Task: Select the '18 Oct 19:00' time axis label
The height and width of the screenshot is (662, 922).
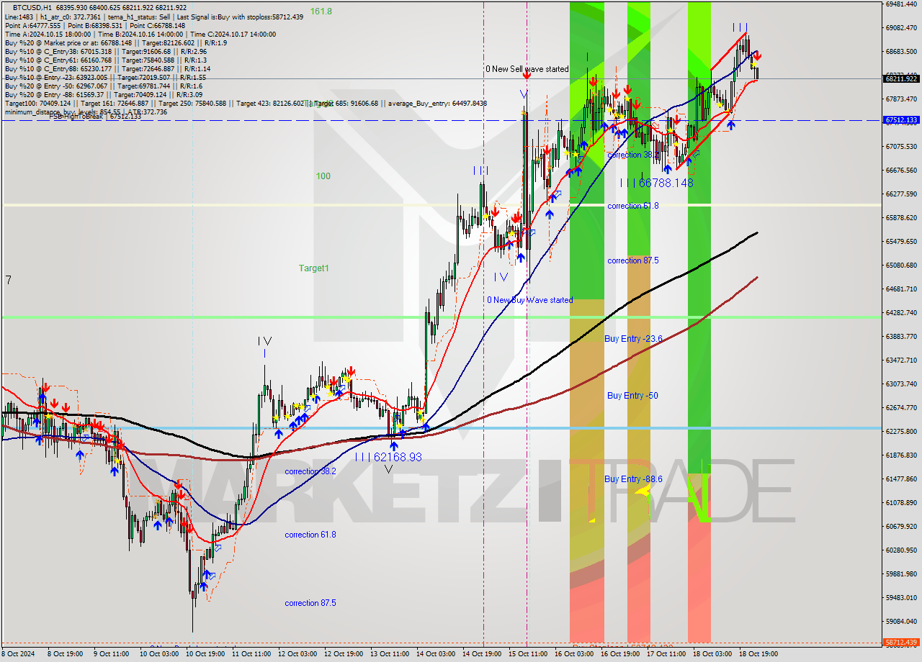Action: (x=758, y=654)
